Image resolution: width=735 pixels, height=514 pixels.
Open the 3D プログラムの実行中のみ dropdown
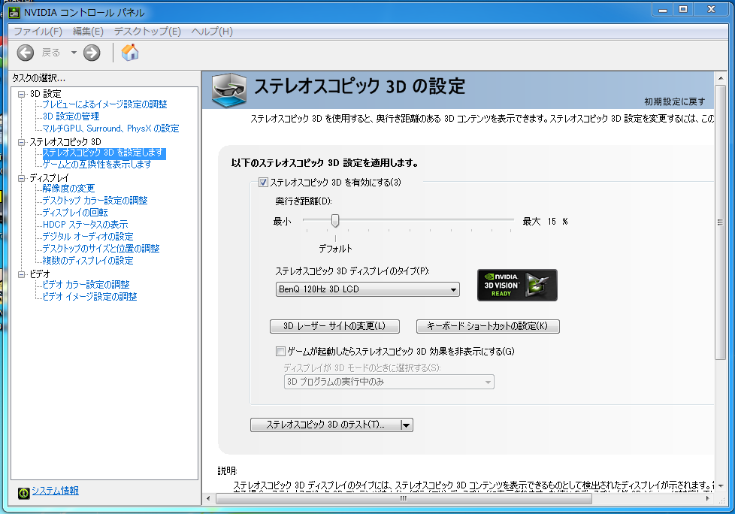(x=389, y=382)
